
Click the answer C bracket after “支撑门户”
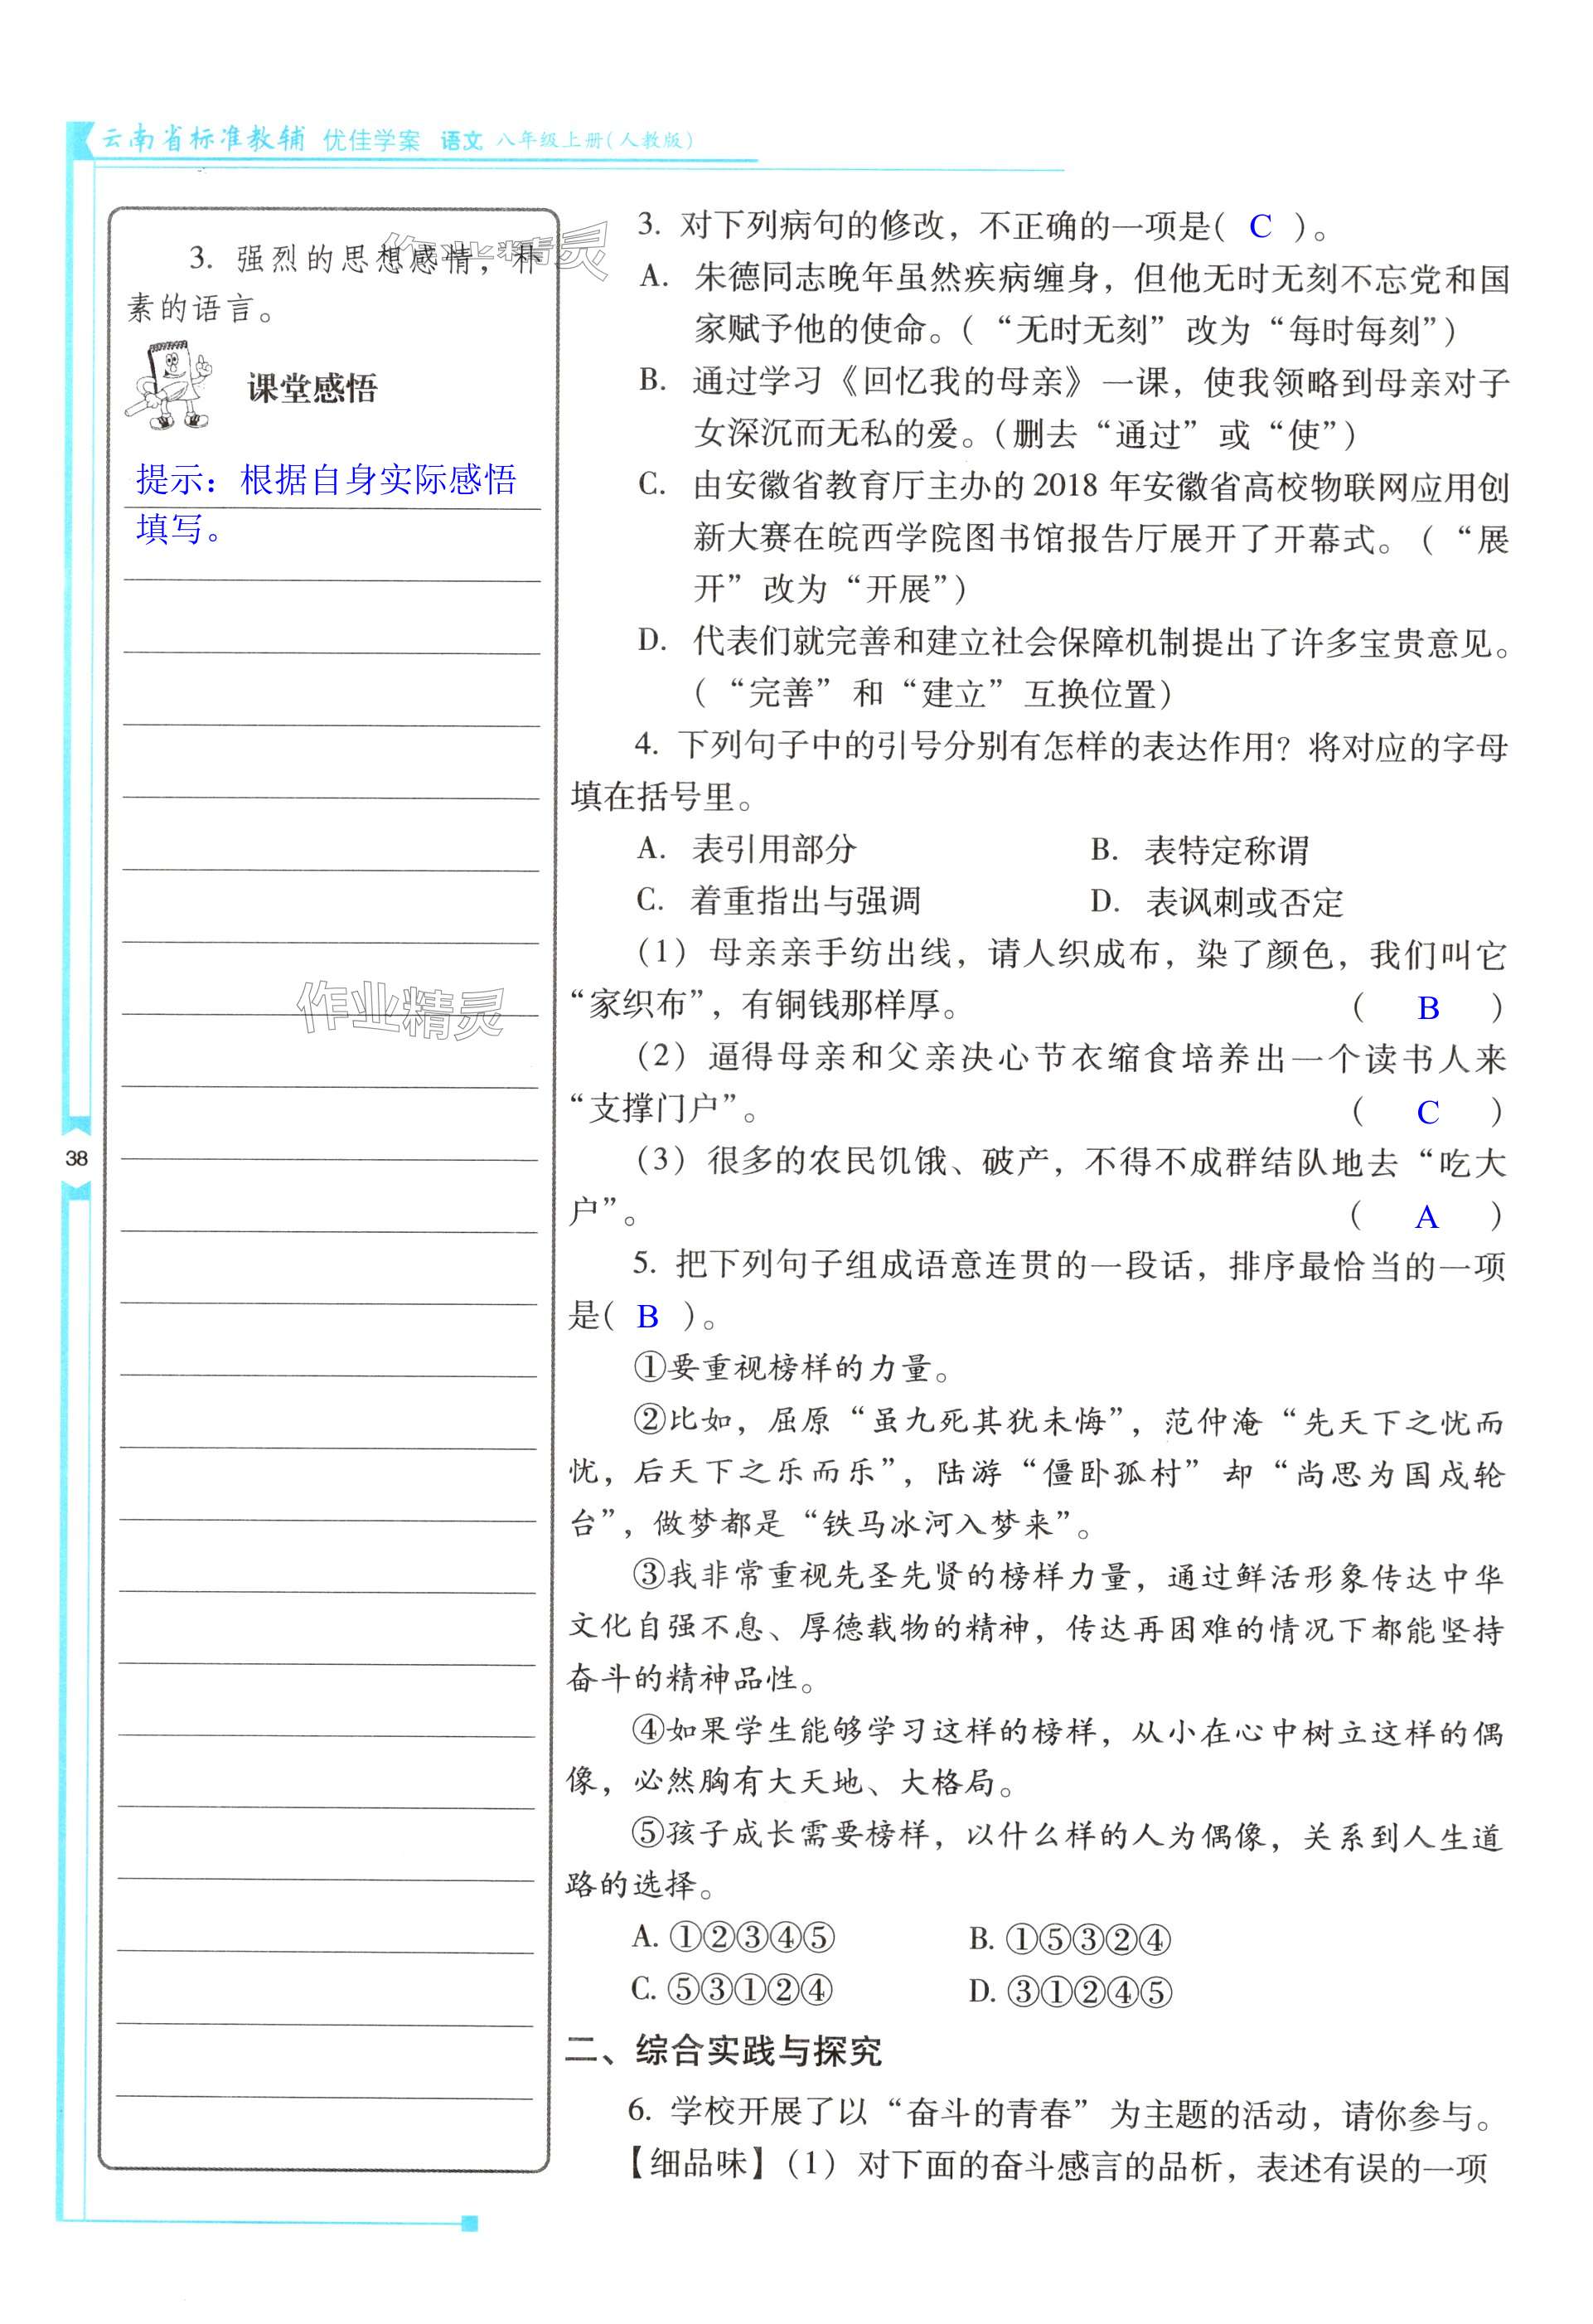(x=1428, y=1112)
